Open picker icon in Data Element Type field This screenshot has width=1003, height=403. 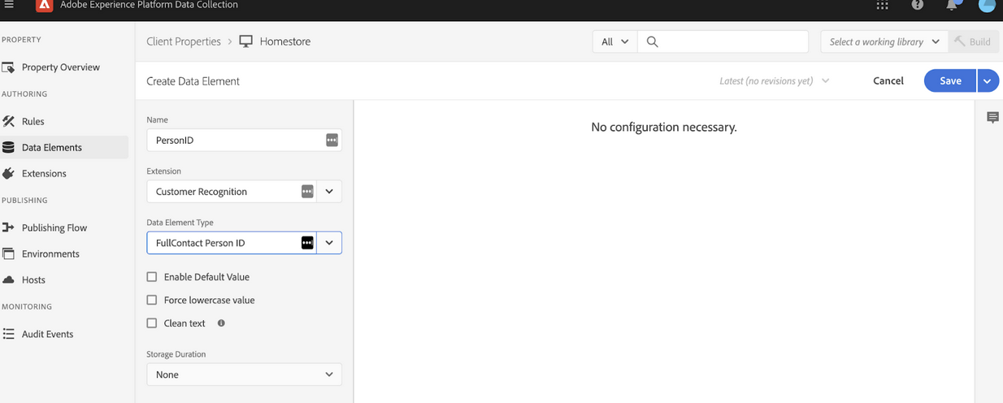tap(306, 243)
